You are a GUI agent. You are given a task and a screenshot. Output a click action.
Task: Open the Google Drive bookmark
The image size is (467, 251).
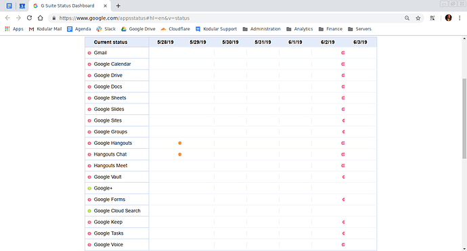(138, 29)
